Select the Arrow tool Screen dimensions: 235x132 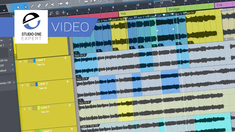click(x=18, y=7)
